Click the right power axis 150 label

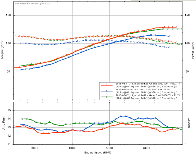tap(187, 15)
